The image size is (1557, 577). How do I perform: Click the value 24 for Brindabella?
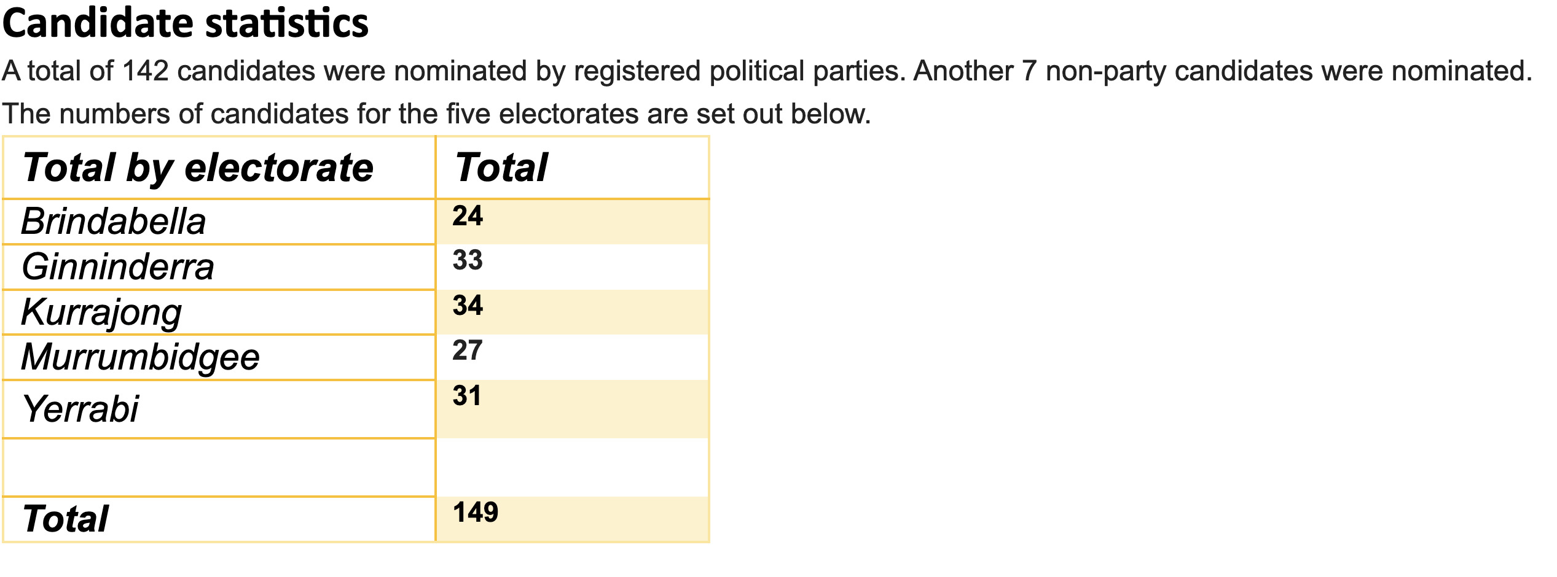[468, 216]
